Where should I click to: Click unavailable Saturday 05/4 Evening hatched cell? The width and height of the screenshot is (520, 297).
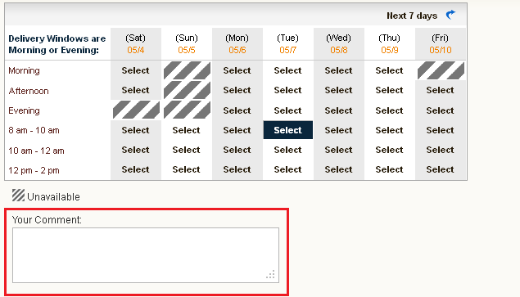(136, 110)
